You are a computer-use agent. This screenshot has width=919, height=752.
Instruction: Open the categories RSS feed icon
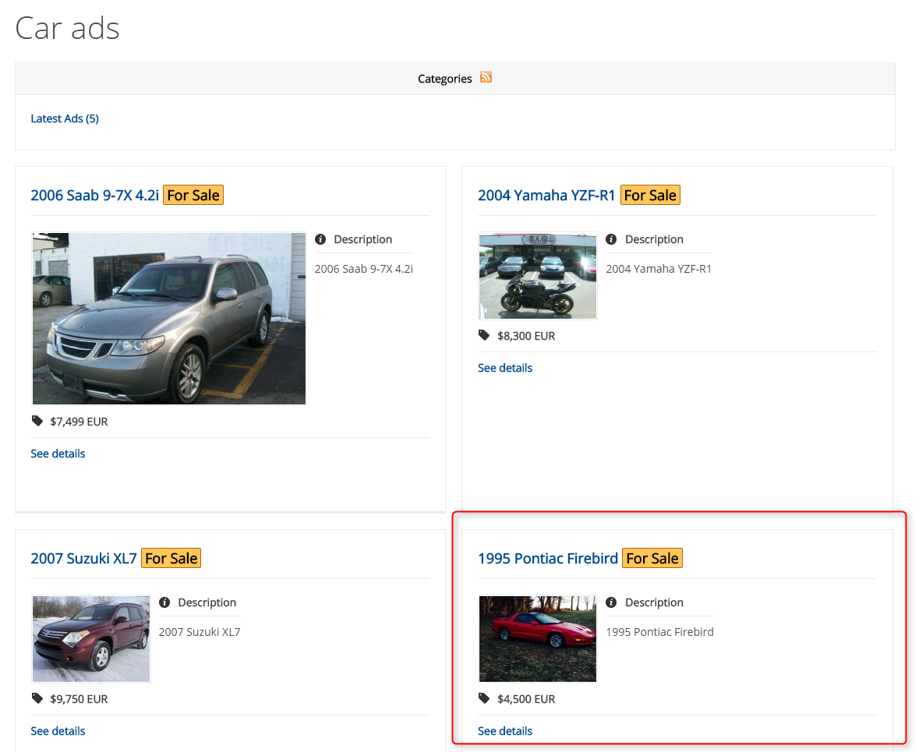coord(486,77)
